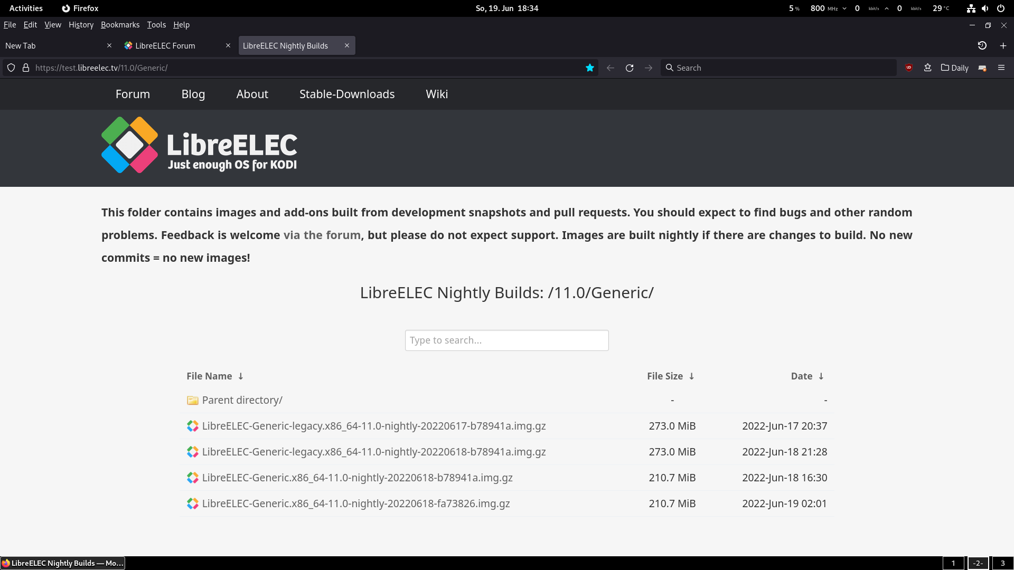This screenshot has height=570, width=1014.
Task: Open the Parent directory folder
Action: point(242,400)
